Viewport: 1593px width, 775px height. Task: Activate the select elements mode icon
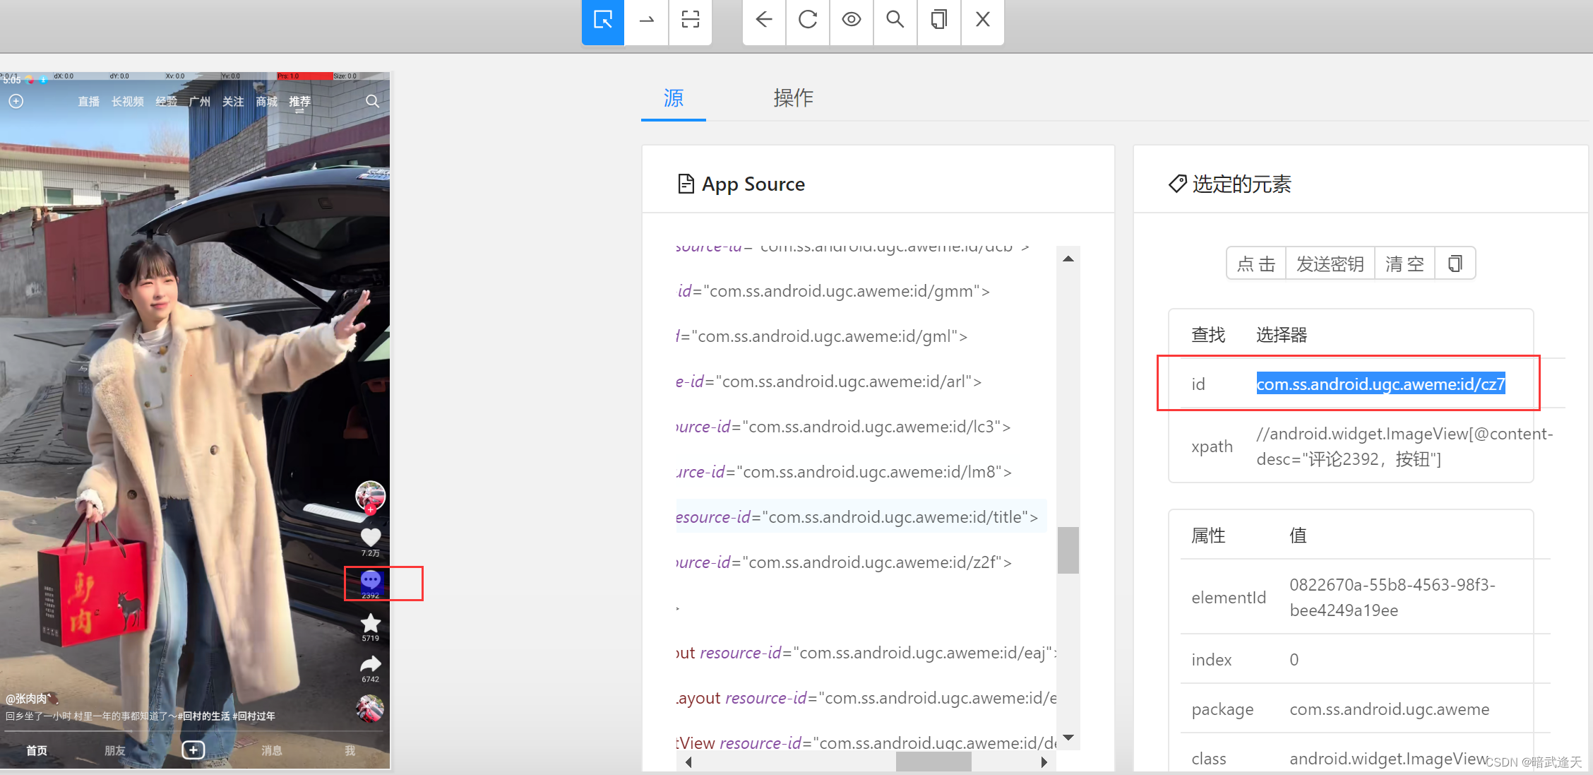(x=602, y=20)
